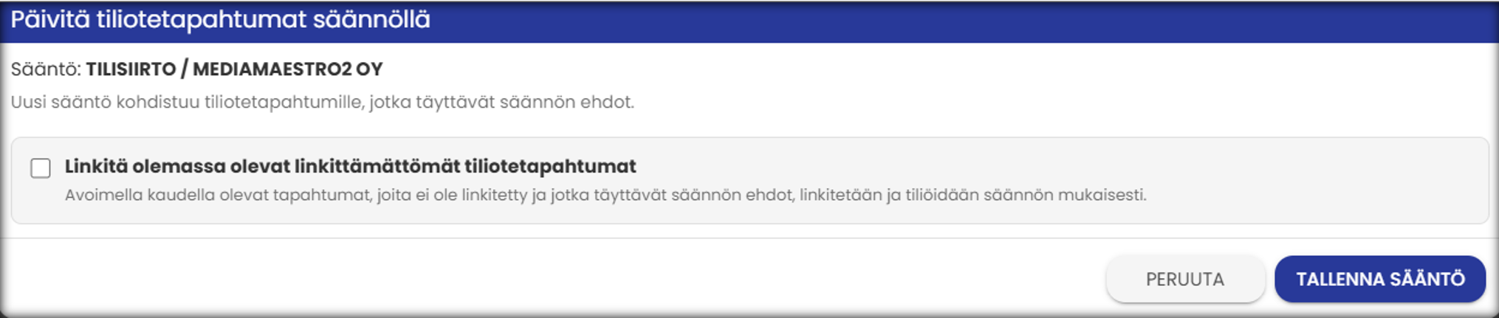
Task: Click the 'Avoimella kaudella olevat tapahtumat' description
Action: pyautogui.click(x=606, y=196)
